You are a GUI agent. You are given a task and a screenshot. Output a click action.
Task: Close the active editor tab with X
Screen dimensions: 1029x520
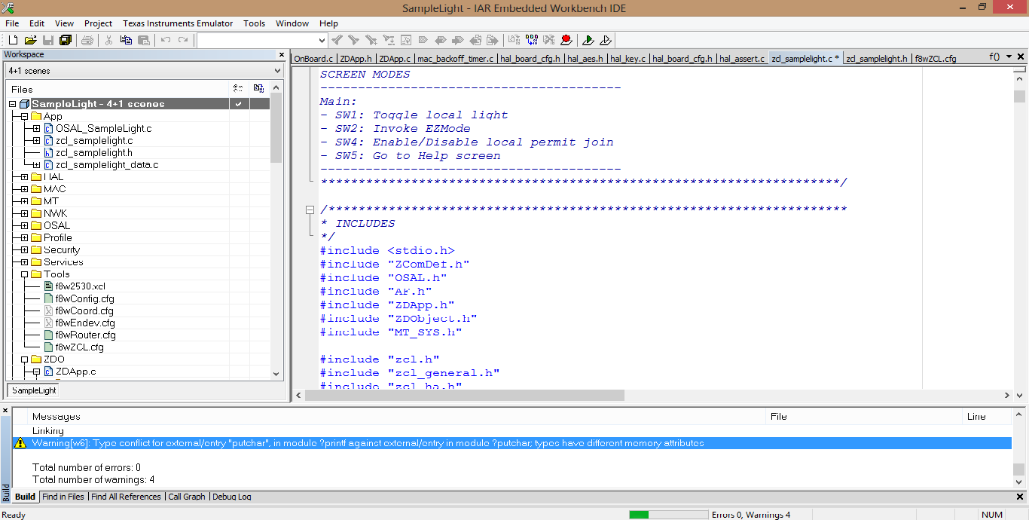pos(1021,57)
